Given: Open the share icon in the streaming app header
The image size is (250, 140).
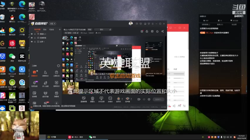Looking at the screenshot, I should click(x=162, y=31).
